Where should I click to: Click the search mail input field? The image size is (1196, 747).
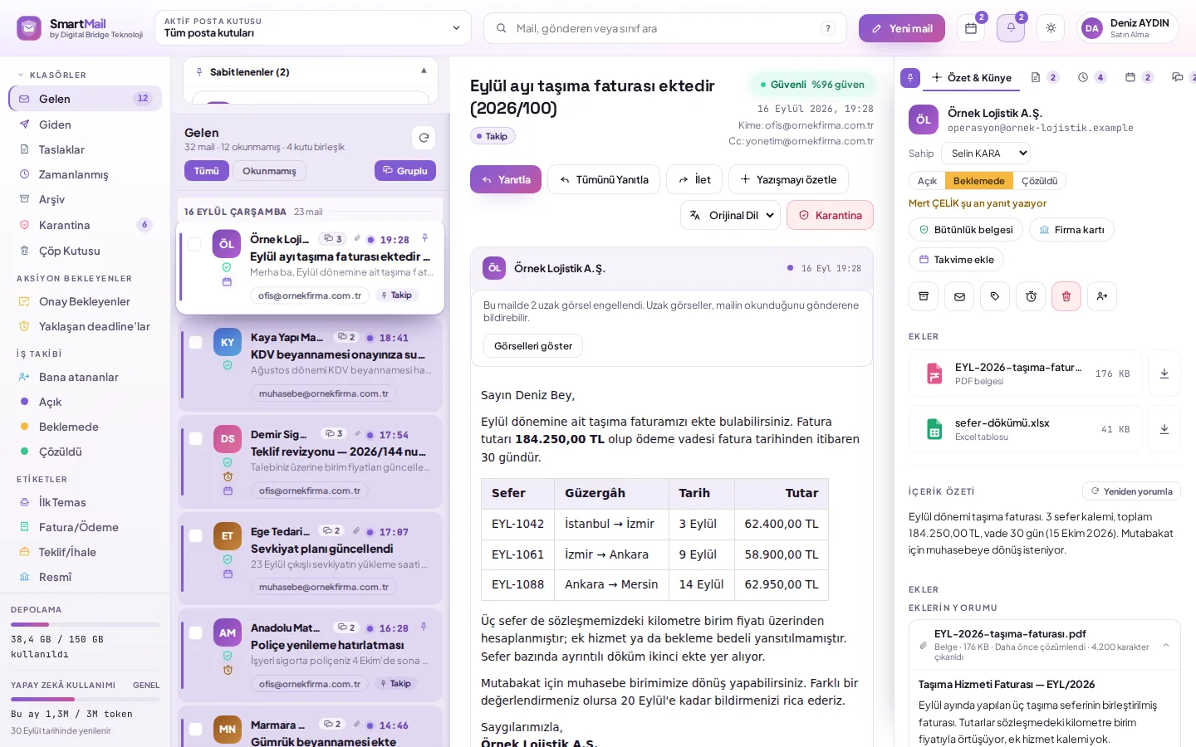pos(664,28)
